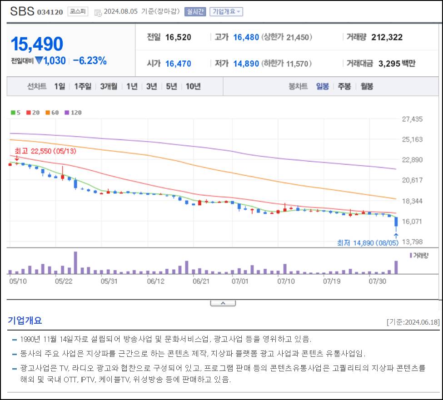Image resolution: width=443 pixels, height=400 pixels.
Task: Click the [기준:2024.06.18] date text
Action: pos(413,322)
